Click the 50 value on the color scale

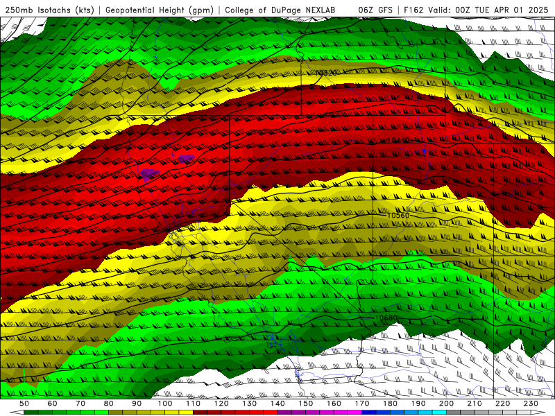pos(24,404)
